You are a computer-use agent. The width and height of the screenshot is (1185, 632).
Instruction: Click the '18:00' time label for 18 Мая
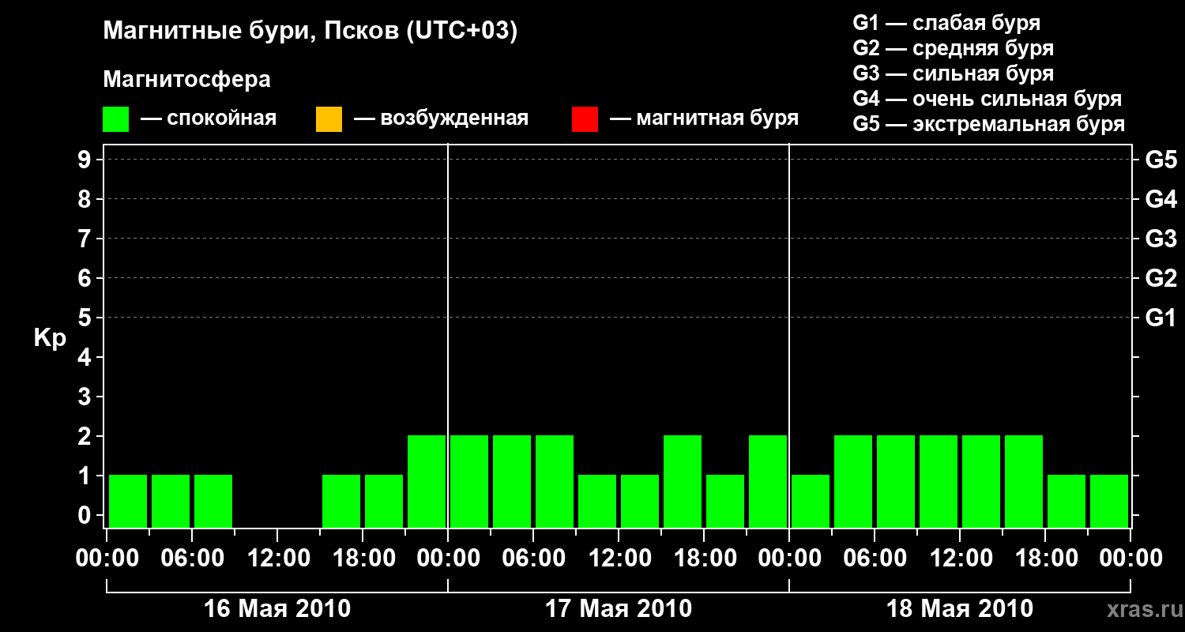click(x=1045, y=559)
